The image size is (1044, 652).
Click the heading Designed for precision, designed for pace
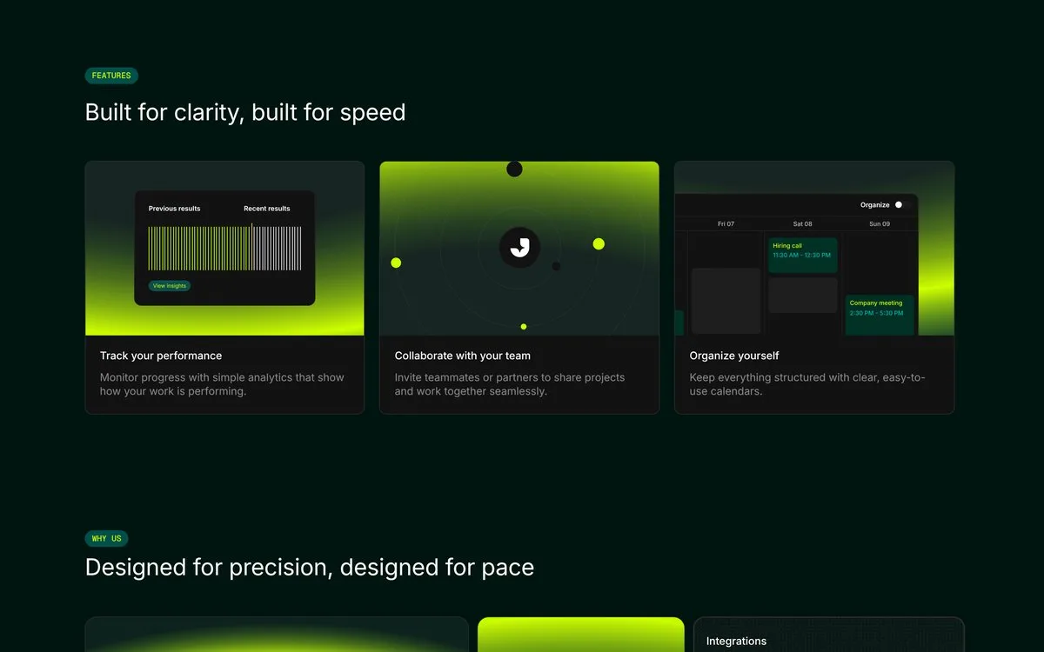[310, 568]
